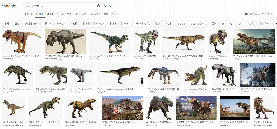Filter by the 羽毛 chip
This screenshot has width=277, height=129.
pyautogui.click(x=17, y=24)
